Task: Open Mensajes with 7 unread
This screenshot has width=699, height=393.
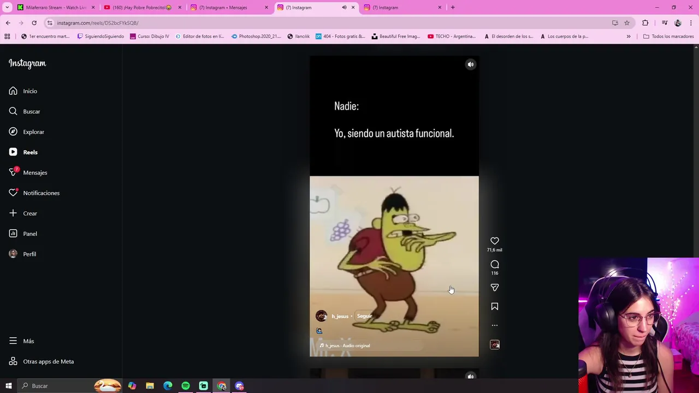Action: pos(28,172)
